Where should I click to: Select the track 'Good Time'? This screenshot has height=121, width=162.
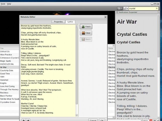(10, 73)
